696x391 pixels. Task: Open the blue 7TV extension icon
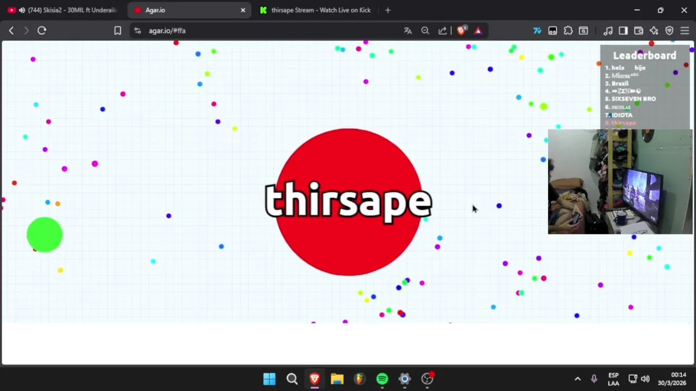coord(537,31)
